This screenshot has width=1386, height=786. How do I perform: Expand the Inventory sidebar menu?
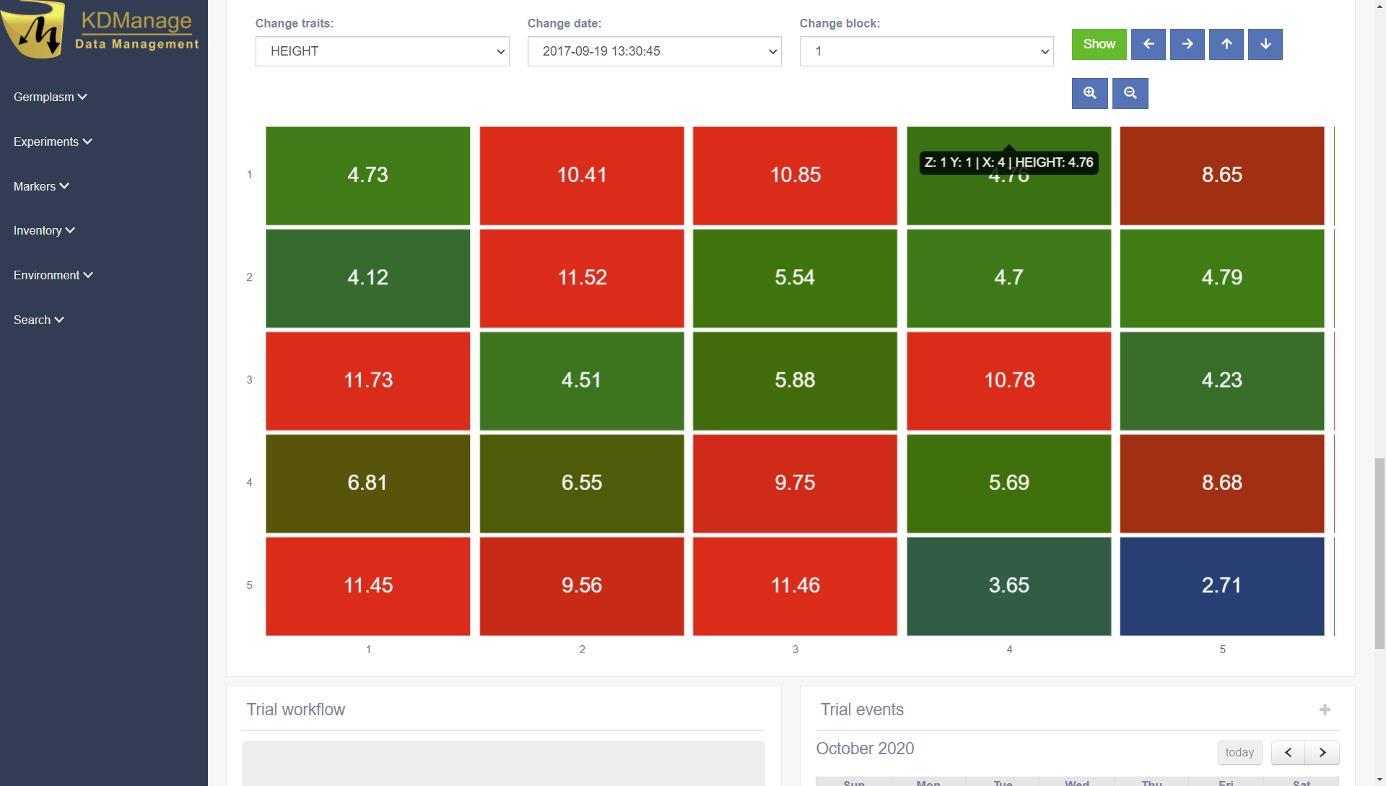pos(44,230)
